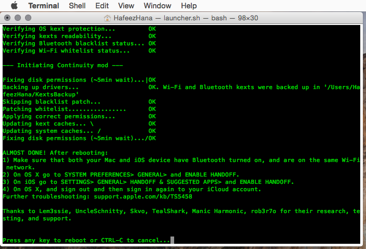This screenshot has height=249, width=366.
Task: Minimize the Terminal window
Action: tap(18, 18)
